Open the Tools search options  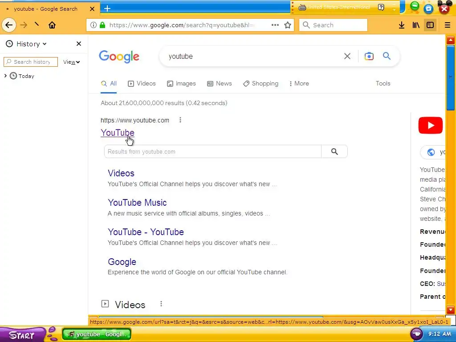pyautogui.click(x=383, y=83)
